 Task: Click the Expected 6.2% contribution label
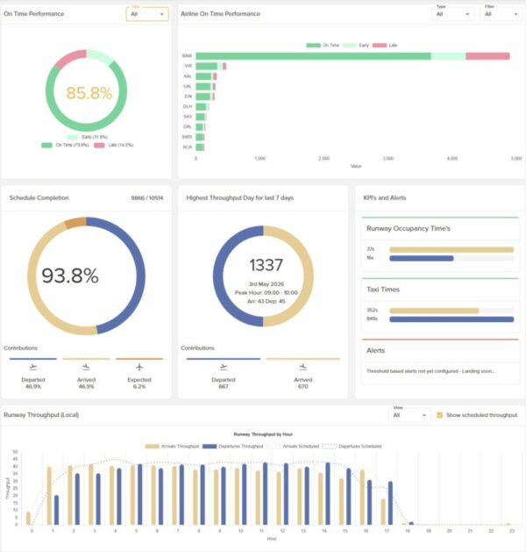coord(139,383)
